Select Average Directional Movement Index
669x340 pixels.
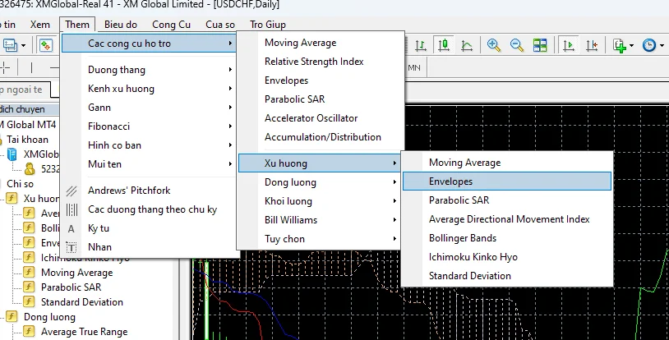tap(507, 218)
